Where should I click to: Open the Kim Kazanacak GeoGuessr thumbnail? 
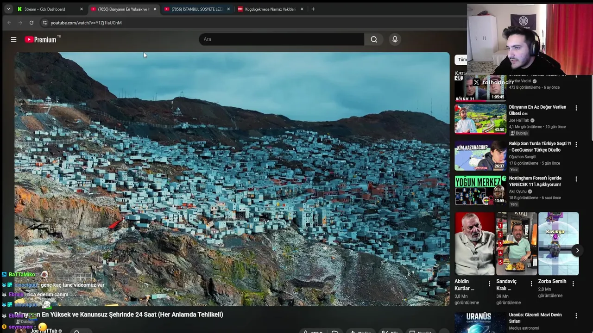click(480, 155)
